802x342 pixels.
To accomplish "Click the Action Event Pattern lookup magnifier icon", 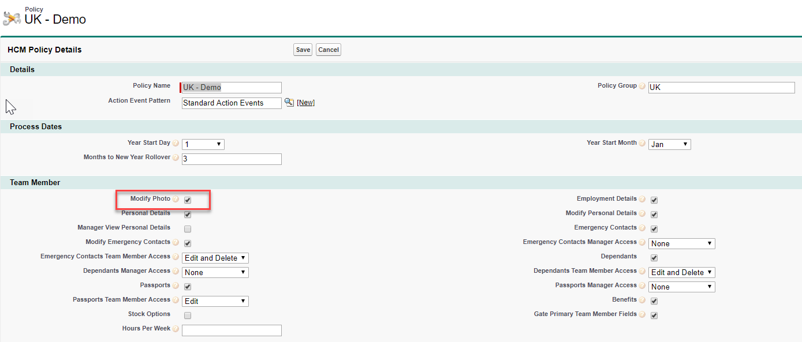I will [289, 102].
